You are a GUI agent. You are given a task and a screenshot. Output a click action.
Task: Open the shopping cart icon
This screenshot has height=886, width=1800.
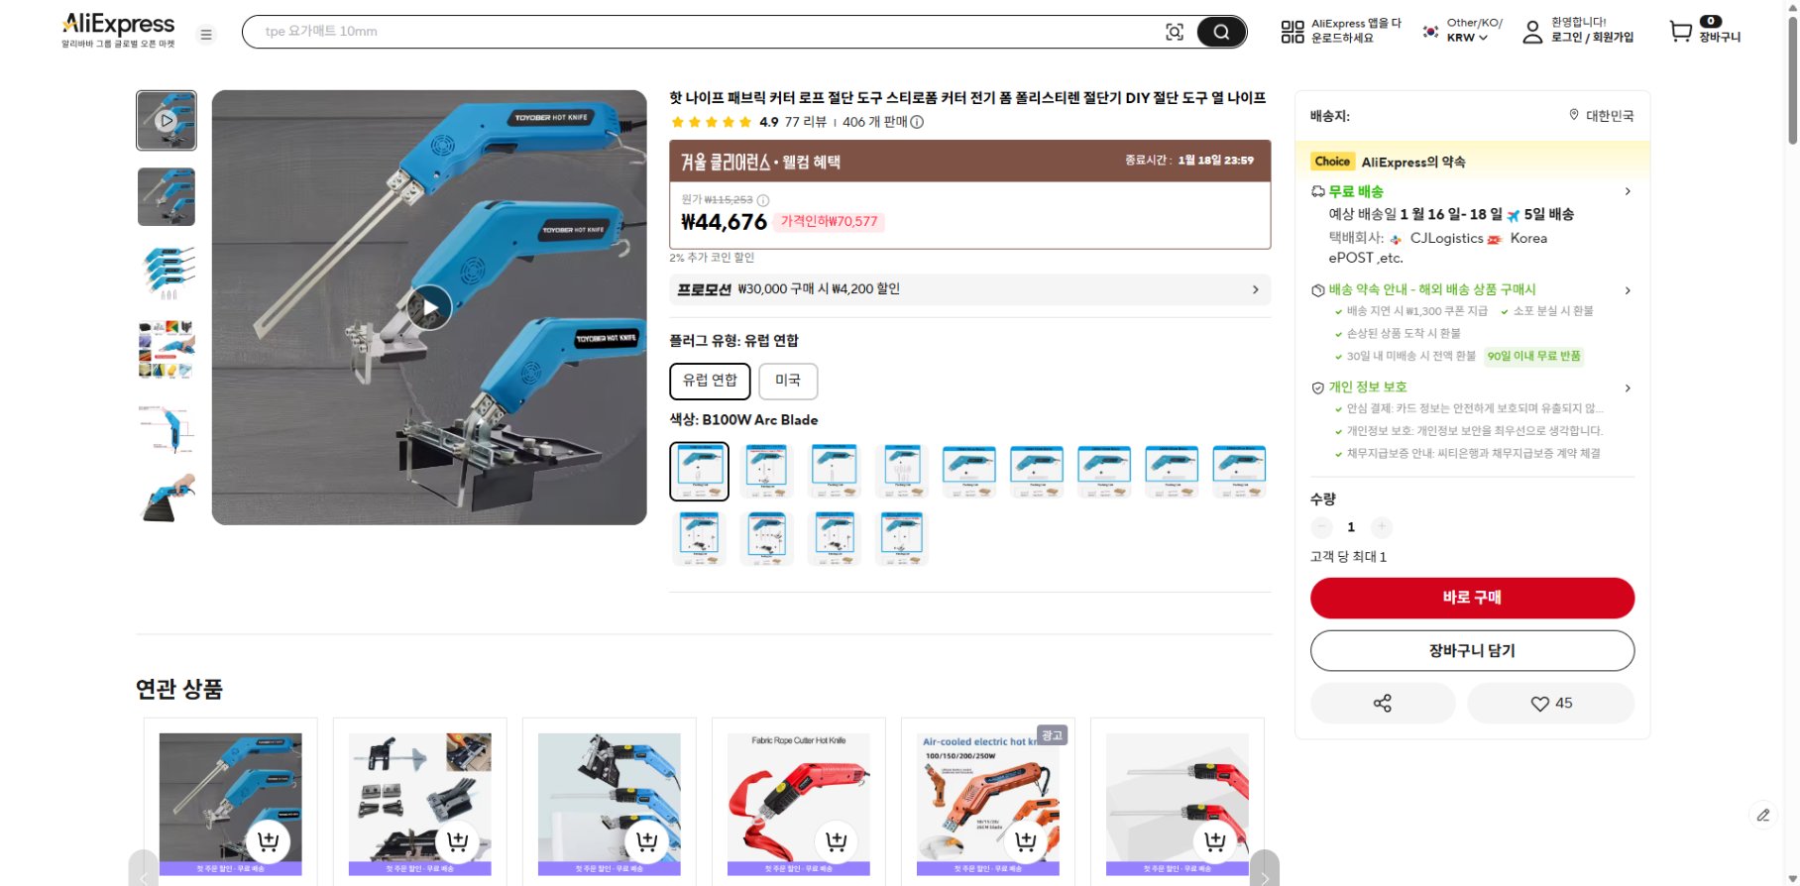(x=1681, y=32)
